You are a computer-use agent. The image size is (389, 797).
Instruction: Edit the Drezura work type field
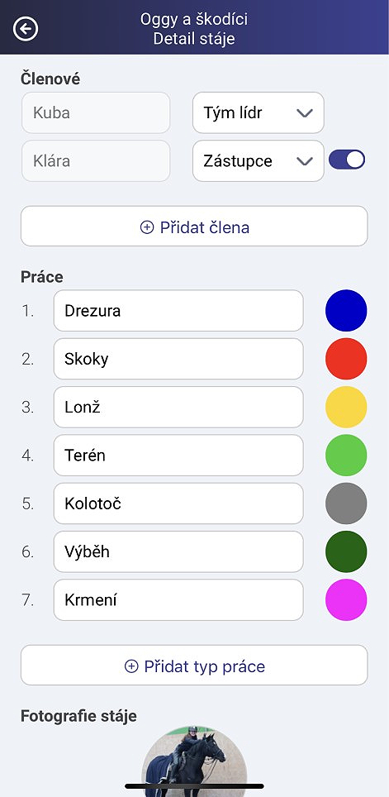click(178, 311)
